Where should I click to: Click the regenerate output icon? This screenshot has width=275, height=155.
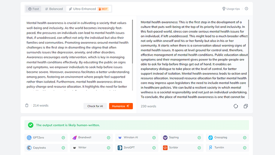pos(235,106)
